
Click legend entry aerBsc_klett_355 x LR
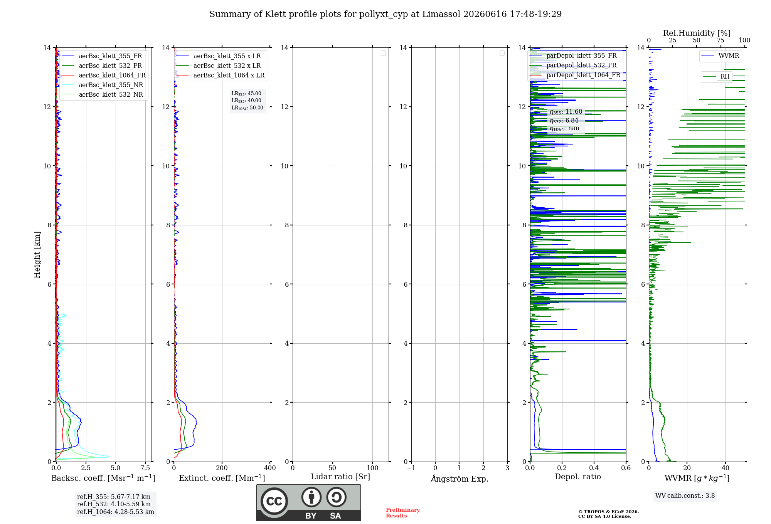[219, 56]
